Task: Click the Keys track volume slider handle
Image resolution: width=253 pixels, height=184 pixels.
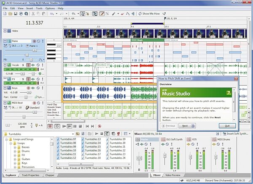Action: click(x=29, y=93)
